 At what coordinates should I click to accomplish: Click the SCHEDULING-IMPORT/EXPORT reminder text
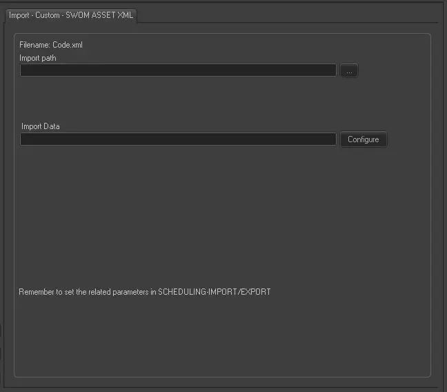[x=214, y=292]
